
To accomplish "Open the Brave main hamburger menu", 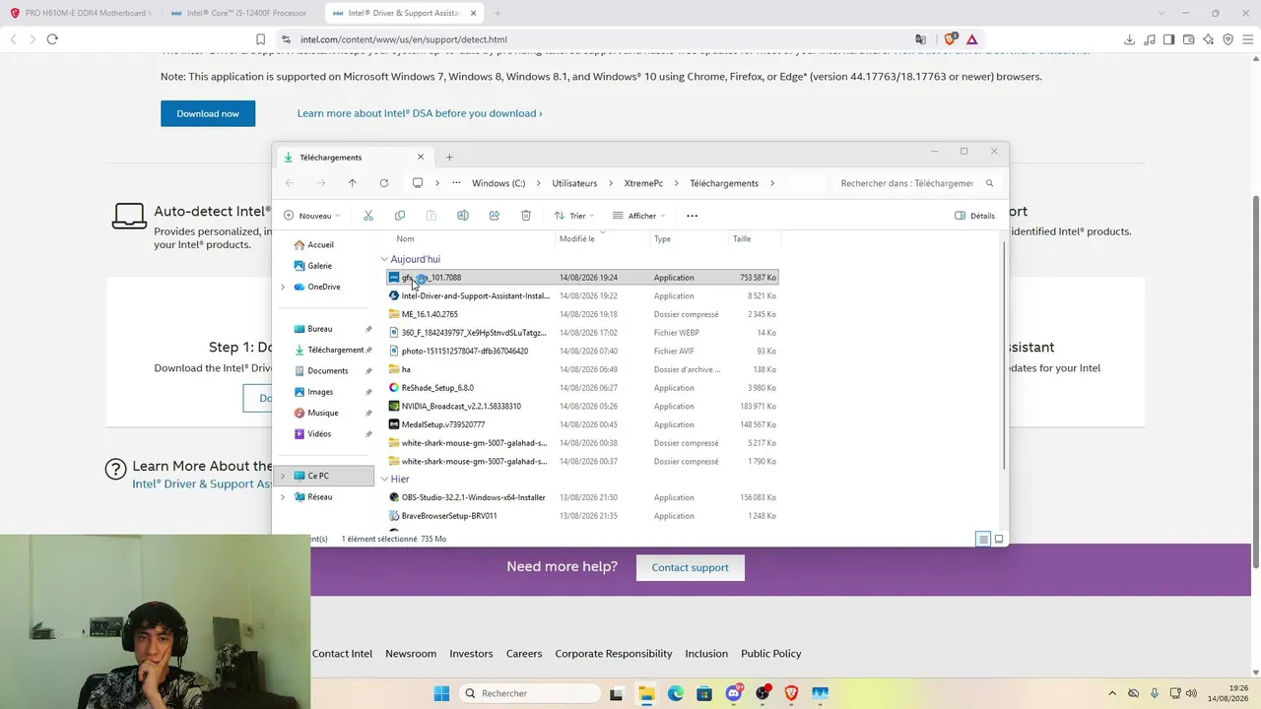I will pos(1248,39).
